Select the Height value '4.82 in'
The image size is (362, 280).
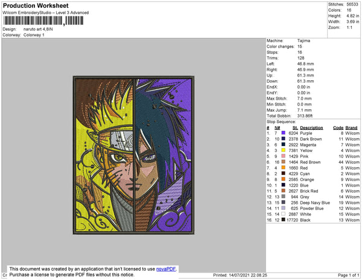coord(352,16)
